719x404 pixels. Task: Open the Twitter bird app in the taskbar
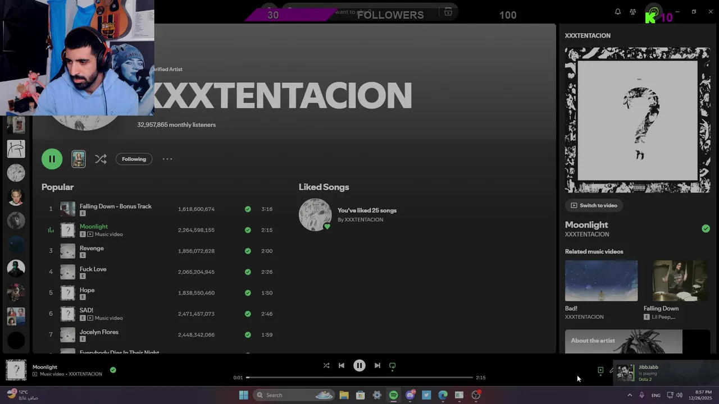pos(426,395)
